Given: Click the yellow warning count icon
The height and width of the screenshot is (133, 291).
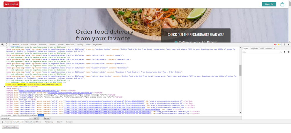Looking at the screenshot, I should click(x=279, y=45).
